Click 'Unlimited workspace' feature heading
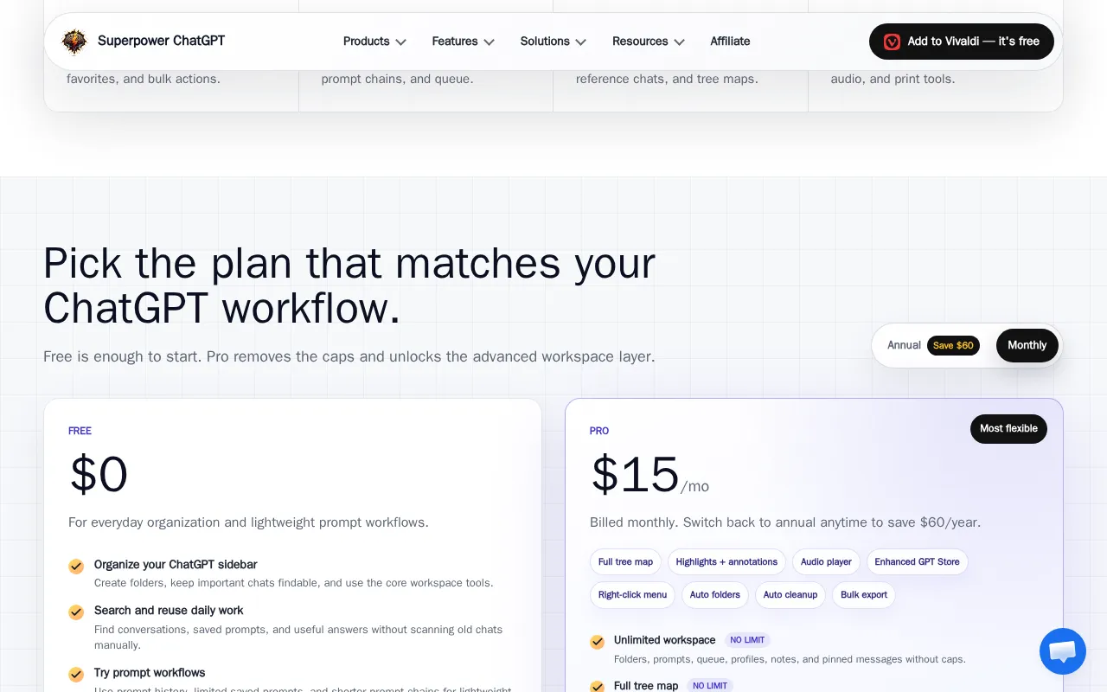The image size is (1107, 692). (x=664, y=640)
